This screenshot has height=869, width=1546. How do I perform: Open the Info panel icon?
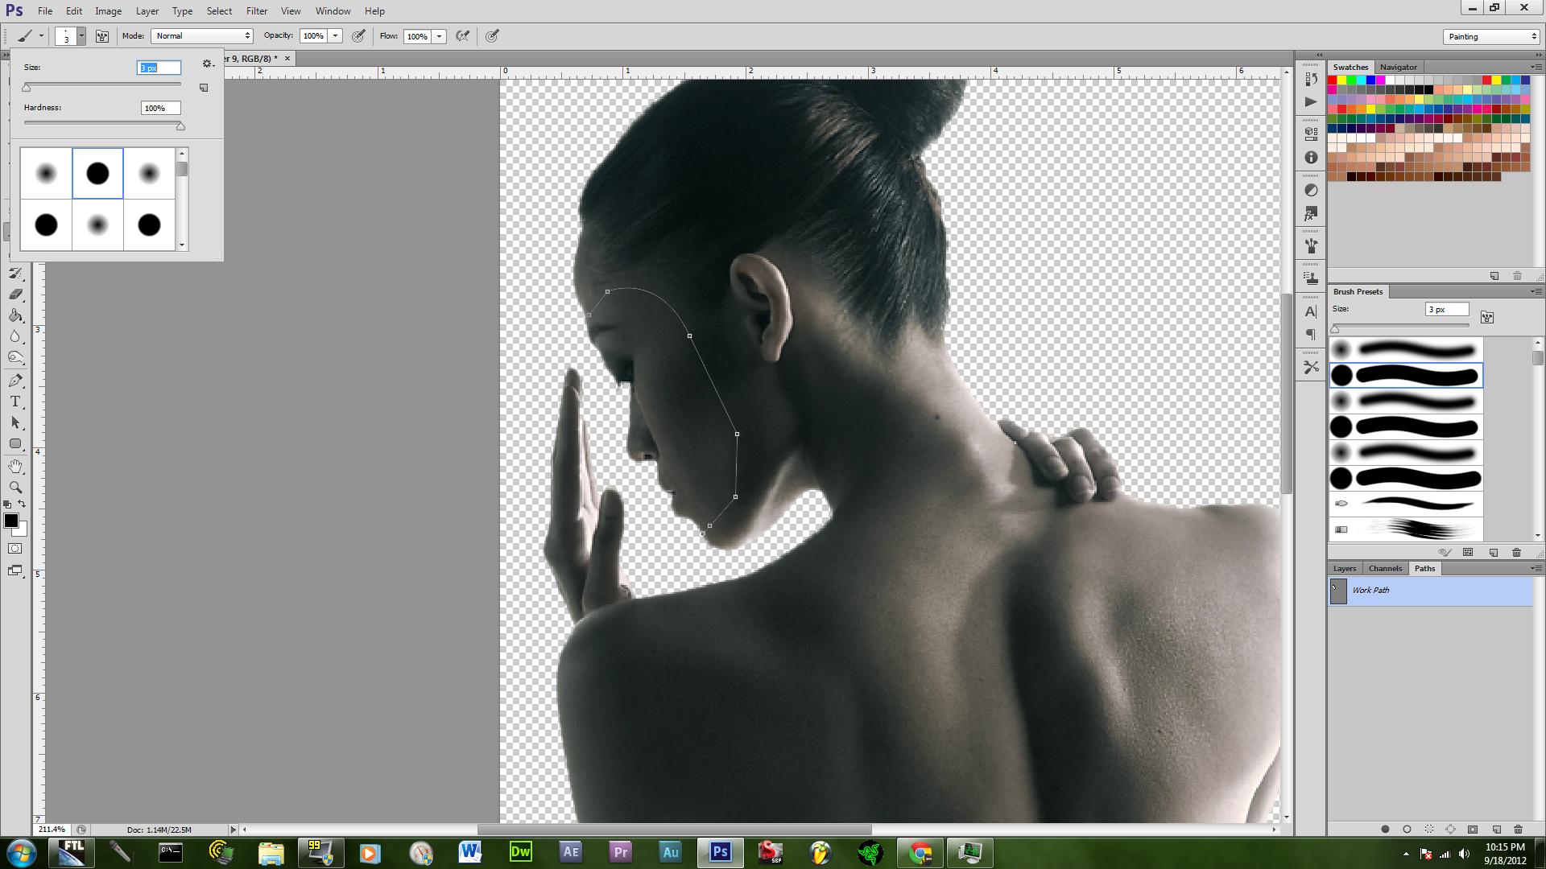(1311, 158)
